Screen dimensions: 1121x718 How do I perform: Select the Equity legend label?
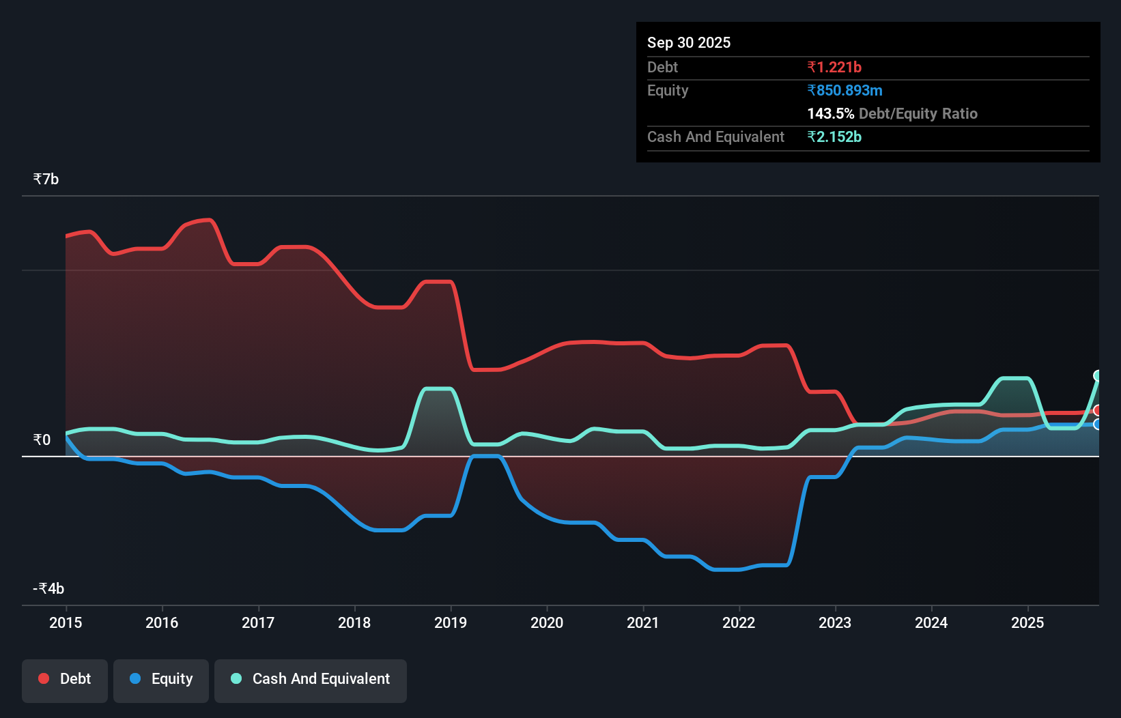coord(172,679)
